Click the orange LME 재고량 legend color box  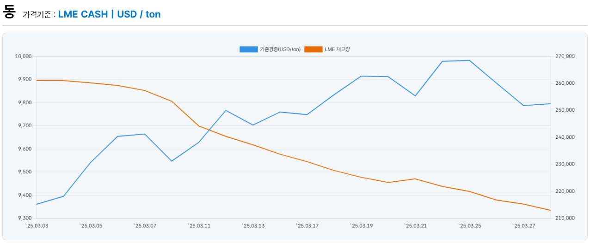(313, 49)
